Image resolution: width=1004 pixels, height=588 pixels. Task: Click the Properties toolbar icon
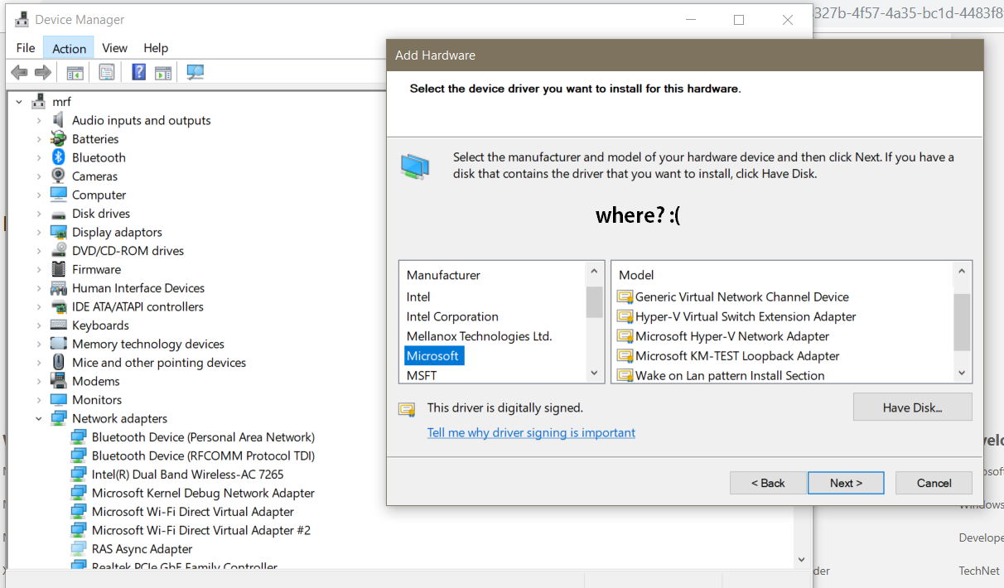pos(107,73)
